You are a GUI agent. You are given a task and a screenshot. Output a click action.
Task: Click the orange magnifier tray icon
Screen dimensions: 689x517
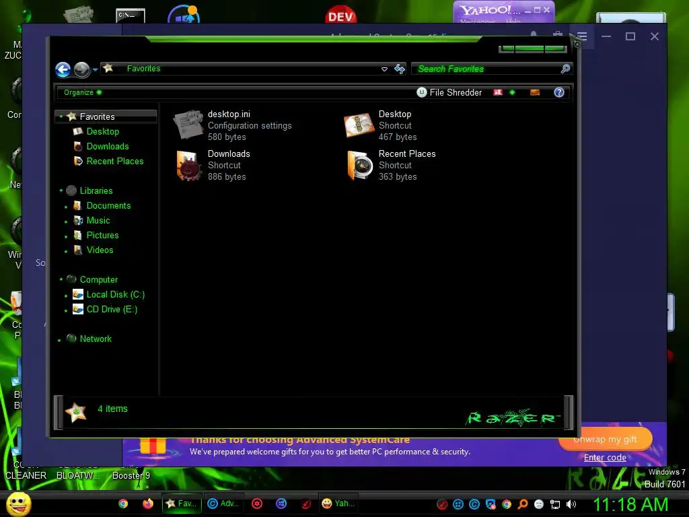pos(523,504)
